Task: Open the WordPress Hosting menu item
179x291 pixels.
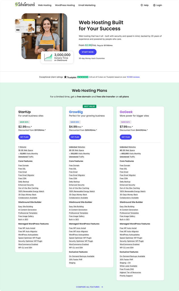Action: (65, 5)
